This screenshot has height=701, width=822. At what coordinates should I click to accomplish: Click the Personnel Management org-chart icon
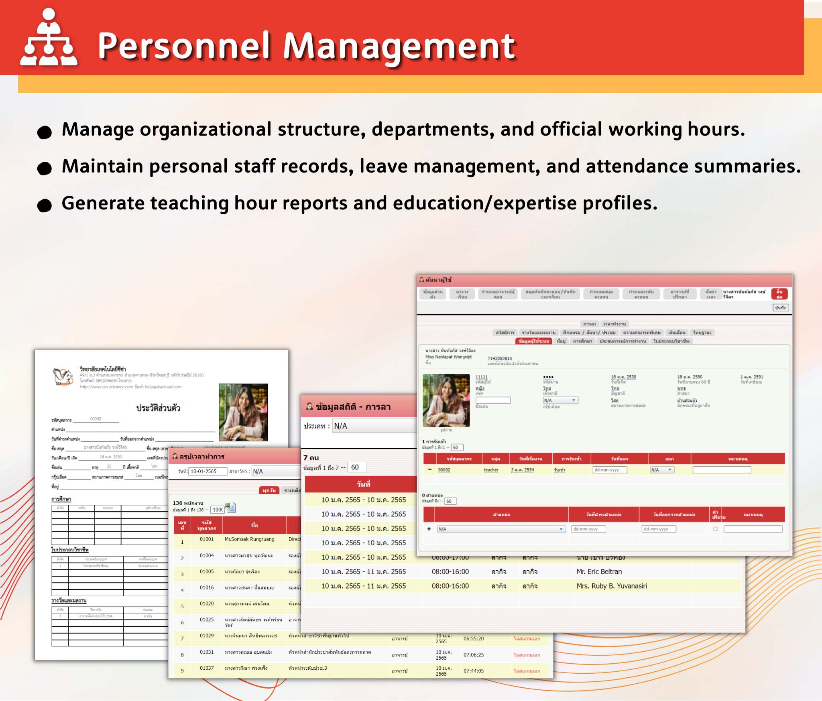tap(49, 38)
